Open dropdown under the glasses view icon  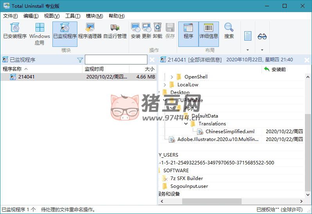(262, 50)
